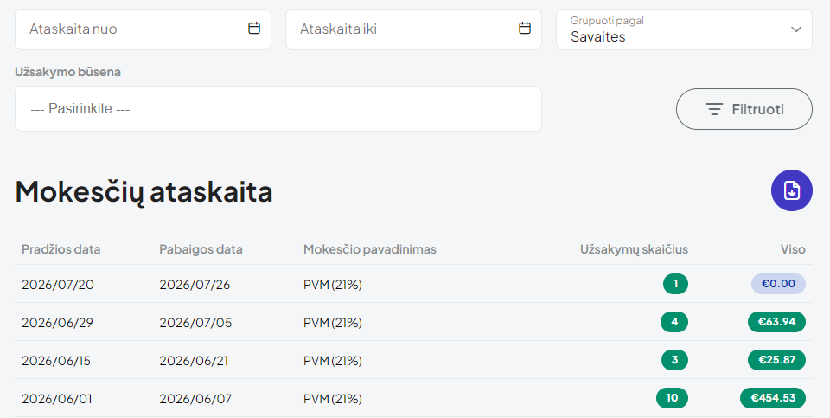Focus the Ataskaita iki date field

tap(413, 29)
